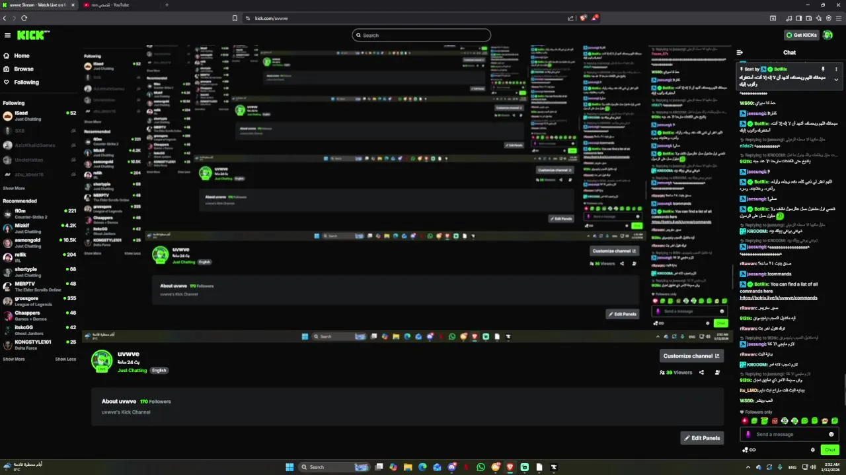Click the channel points balance icon

pos(749,450)
